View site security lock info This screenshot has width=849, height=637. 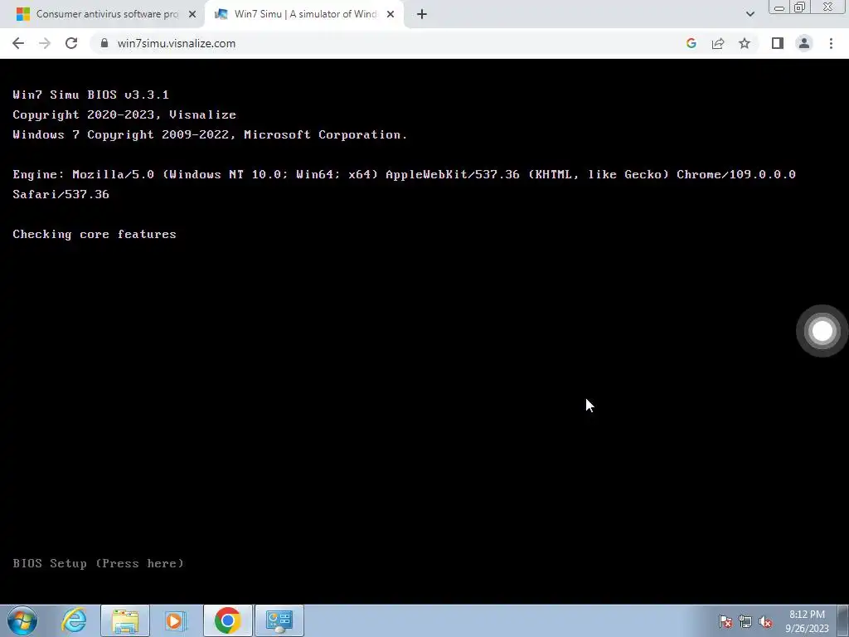point(104,43)
